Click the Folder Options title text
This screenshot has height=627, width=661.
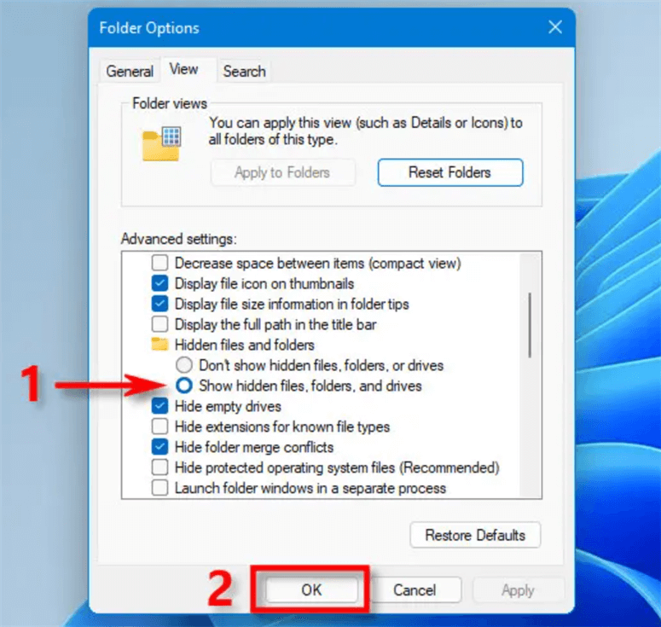click(x=149, y=28)
